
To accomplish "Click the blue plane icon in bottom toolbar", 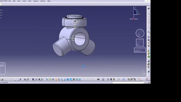I will click(x=124, y=79).
